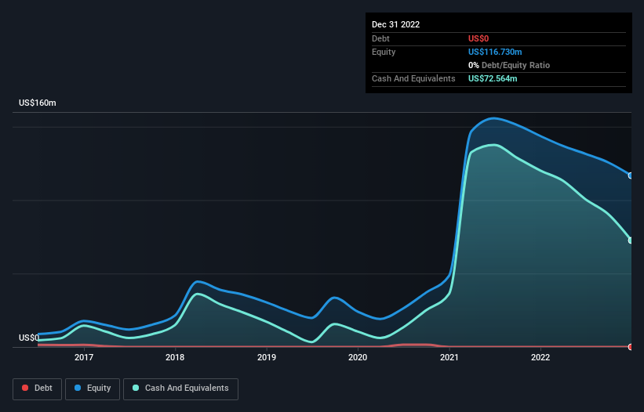Click the Equity value US$116.730m
Screen dimensions: 644x412
click(495, 52)
